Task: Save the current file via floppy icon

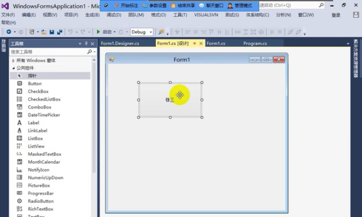Action: [x=52, y=32]
